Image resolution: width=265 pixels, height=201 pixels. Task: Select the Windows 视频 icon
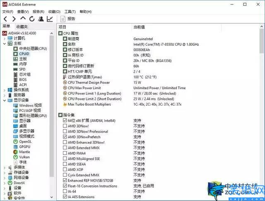pos(15,106)
